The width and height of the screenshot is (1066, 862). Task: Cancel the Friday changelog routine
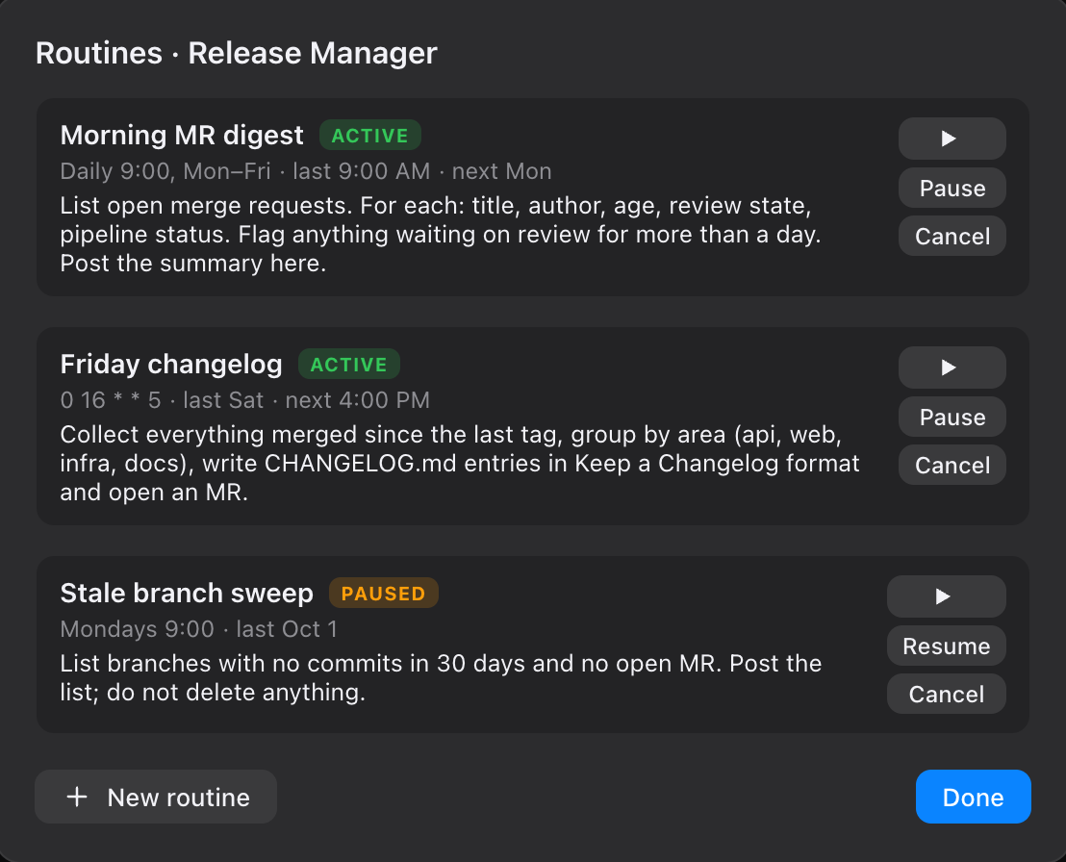pyautogui.click(x=952, y=465)
